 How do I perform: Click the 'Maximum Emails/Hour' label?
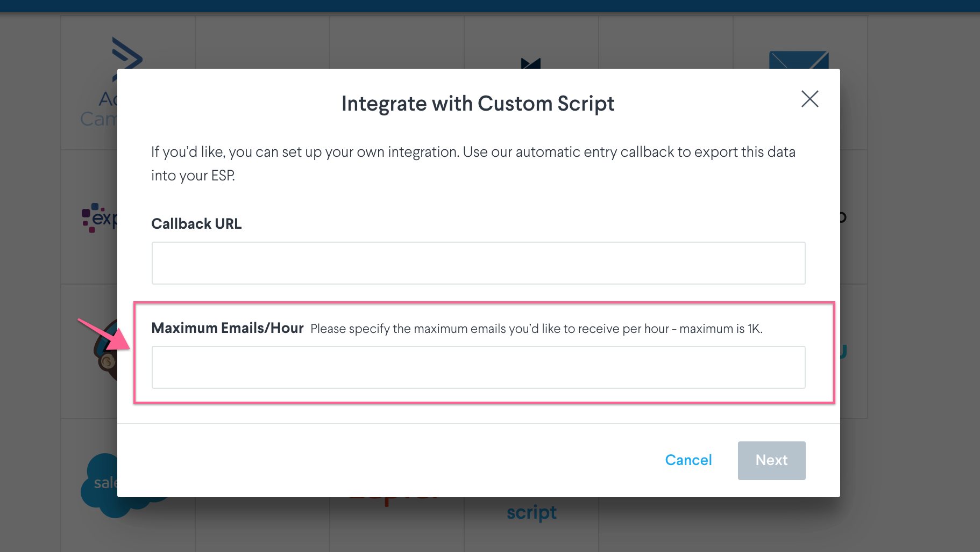228,328
